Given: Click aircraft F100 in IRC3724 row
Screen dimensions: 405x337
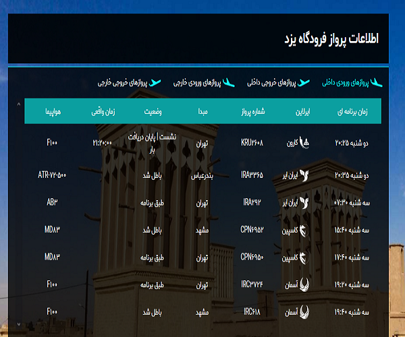Looking at the screenshot, I should coord(52,284).
